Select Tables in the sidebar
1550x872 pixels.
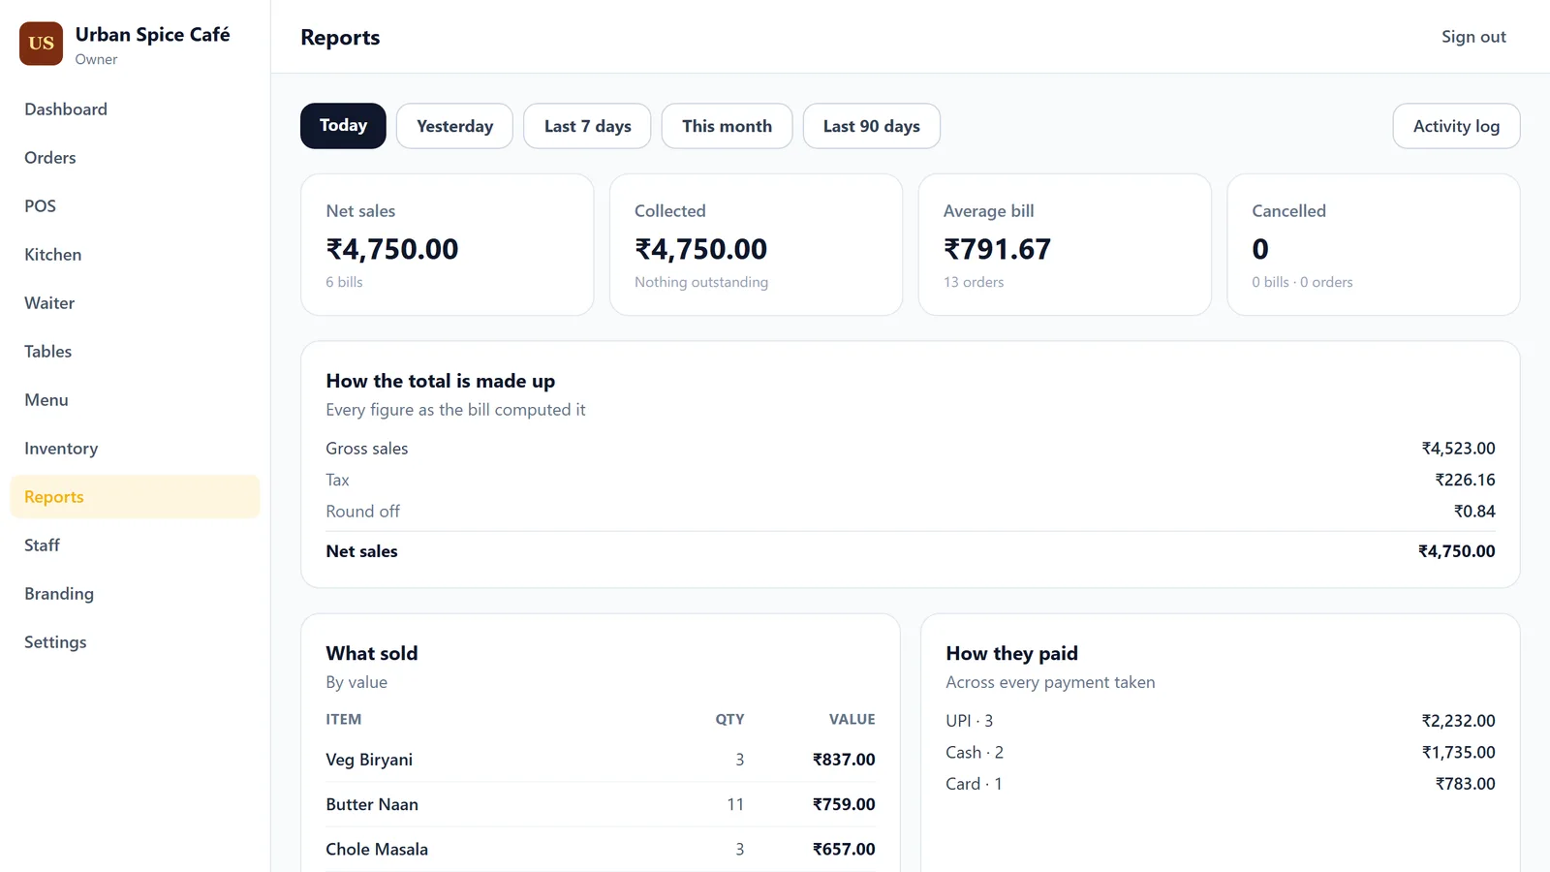tap(135, 352)
